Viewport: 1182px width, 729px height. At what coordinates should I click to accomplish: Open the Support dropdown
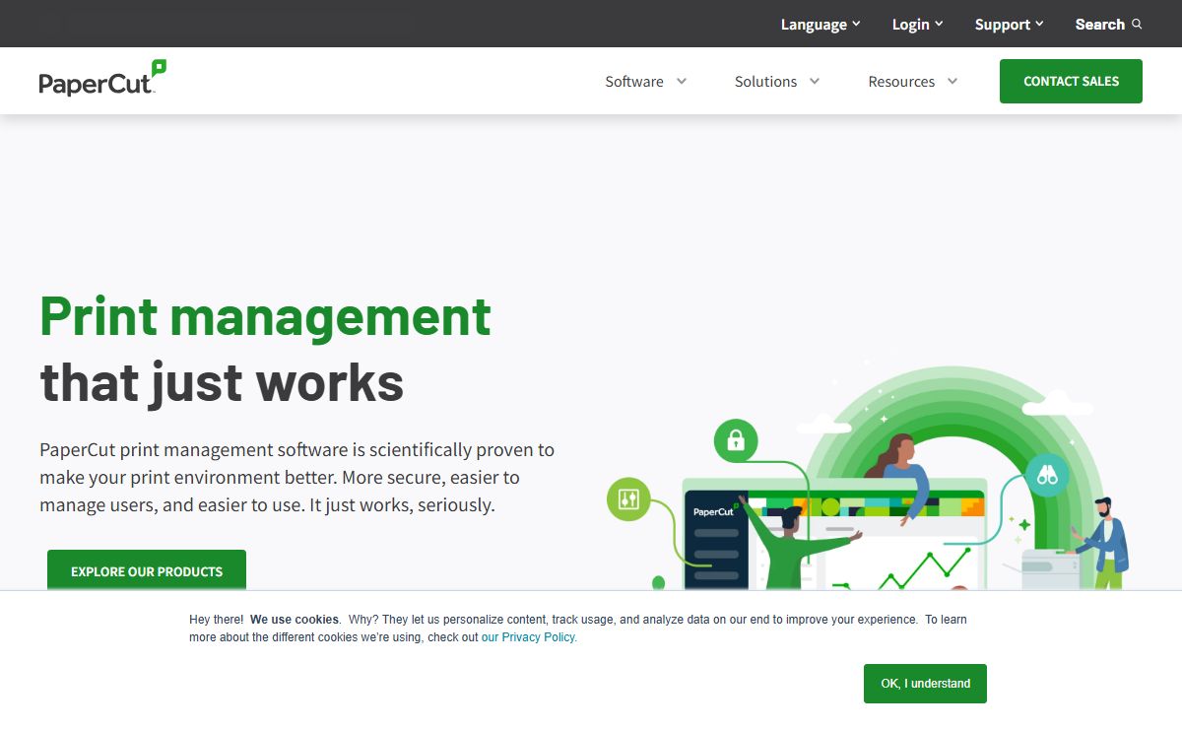coord(1010,25)
